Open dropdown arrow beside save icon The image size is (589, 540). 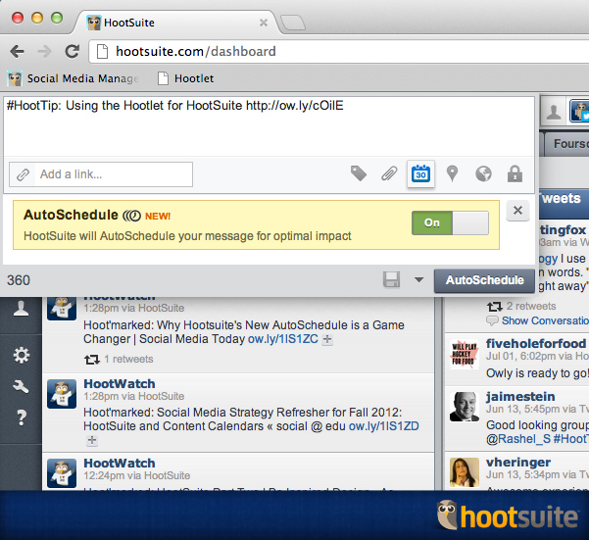418,279
